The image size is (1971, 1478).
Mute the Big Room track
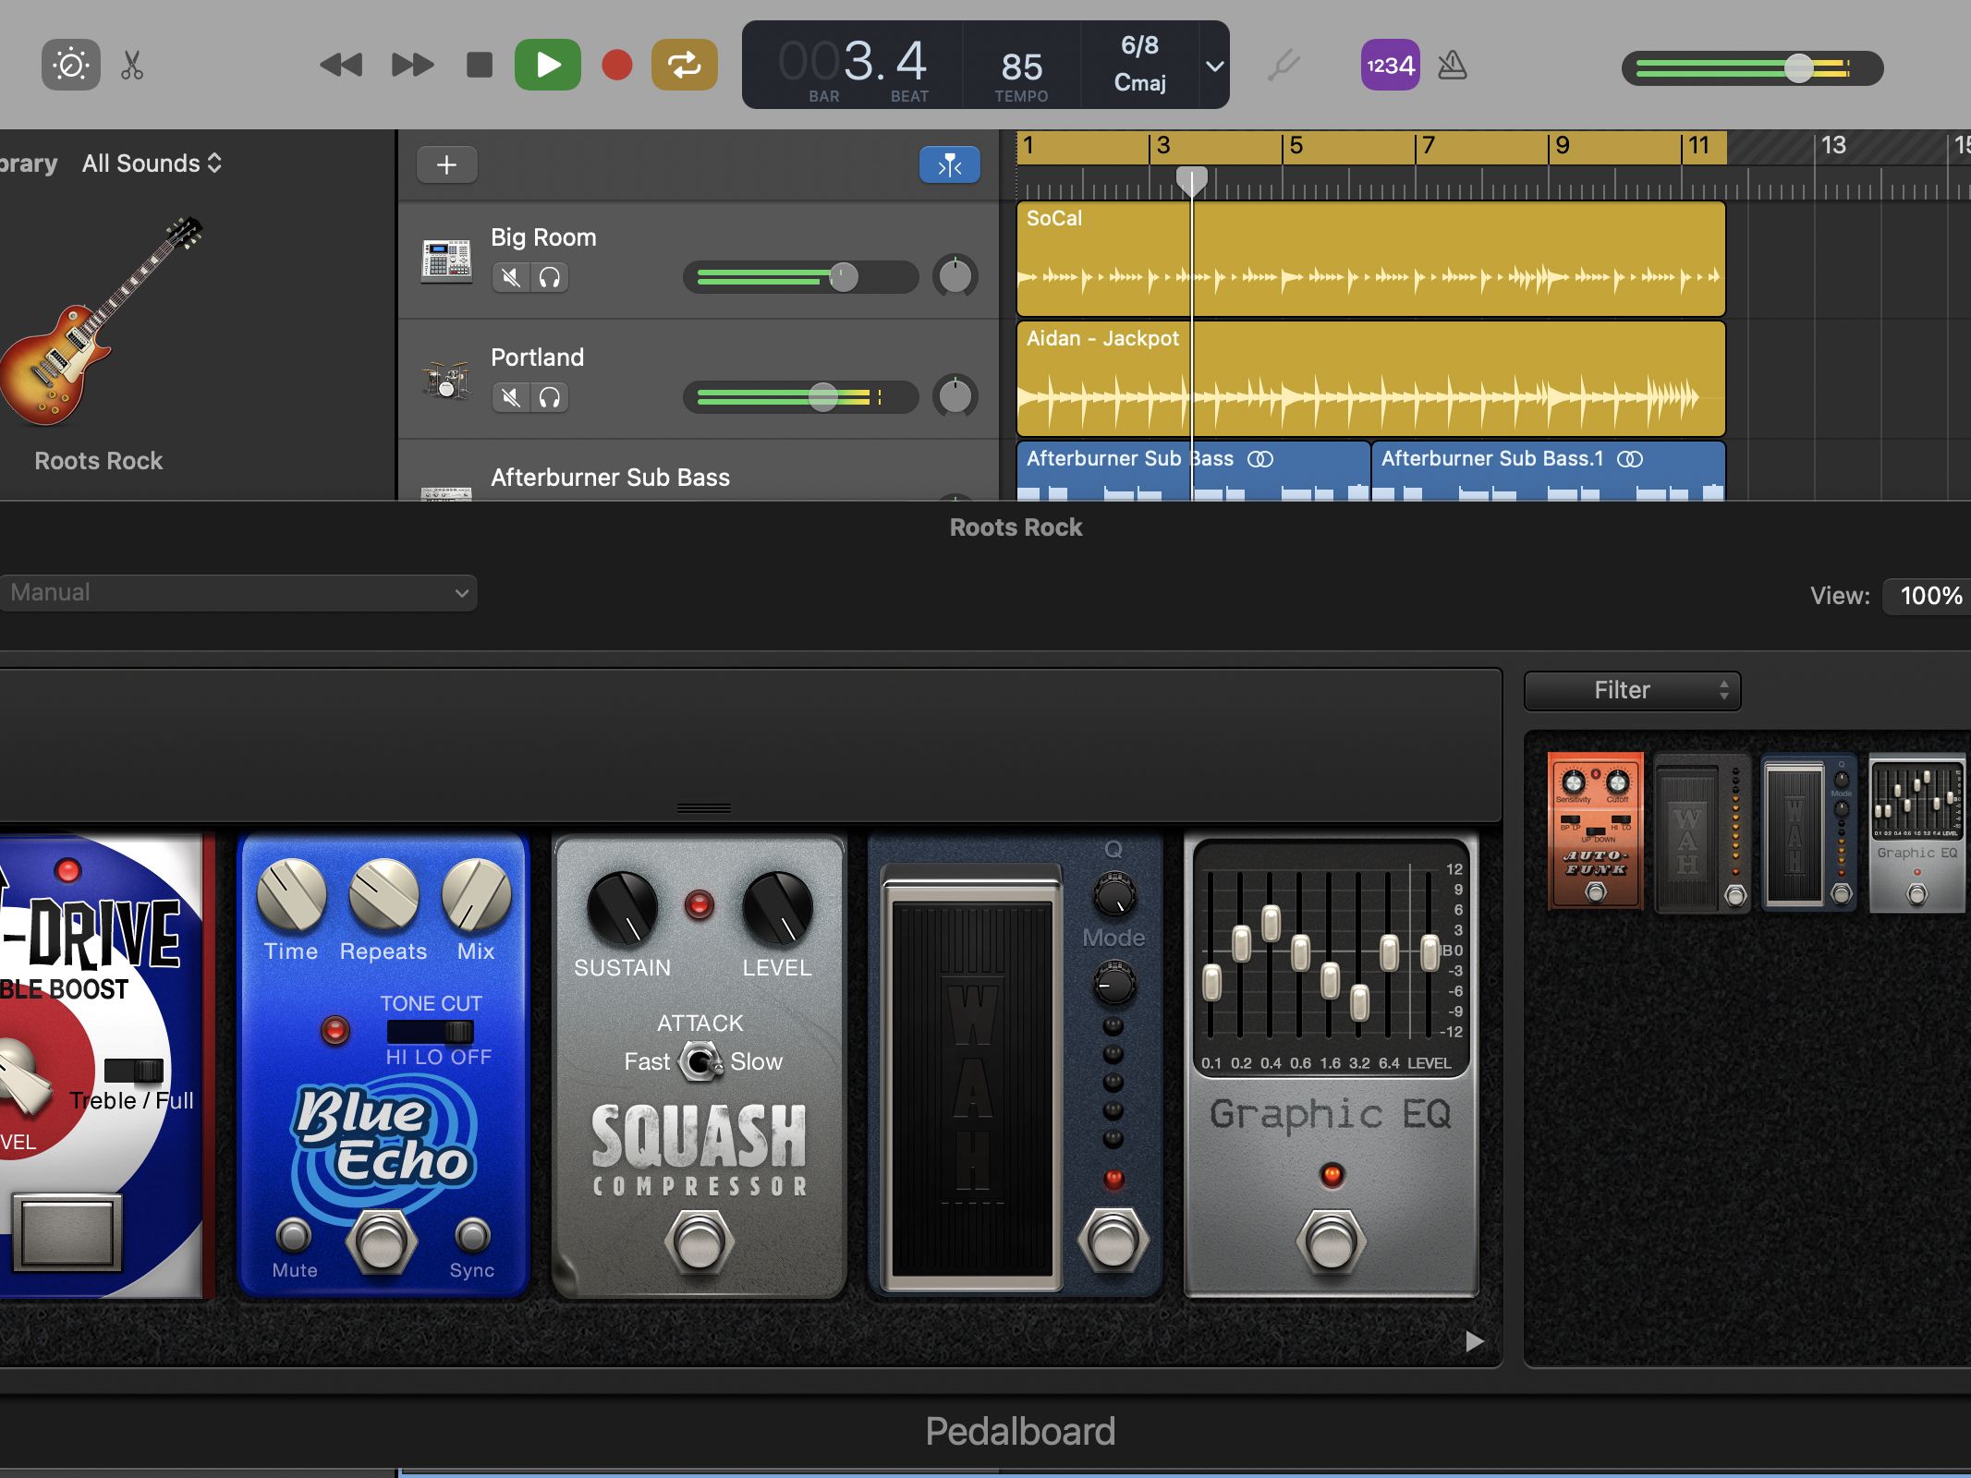pos(511,277)
